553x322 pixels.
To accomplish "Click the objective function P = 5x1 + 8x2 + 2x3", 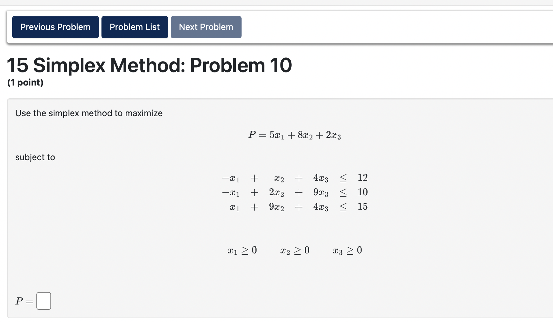I will click(x=295, y=135).
